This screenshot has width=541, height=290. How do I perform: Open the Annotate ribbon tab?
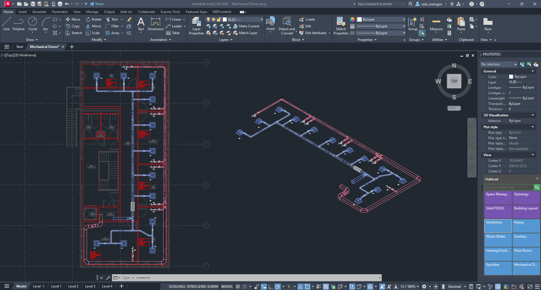39,12
